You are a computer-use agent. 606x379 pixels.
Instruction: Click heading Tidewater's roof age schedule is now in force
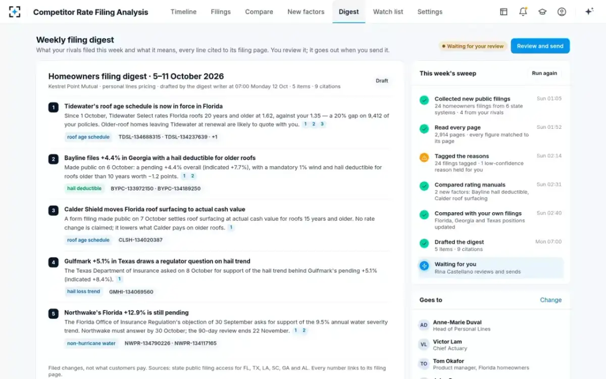143,107
